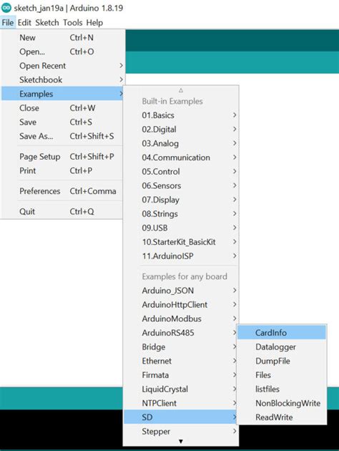339x451 pixels.
Task: Open Preferences from the File menu
Action: pos(63,191)
